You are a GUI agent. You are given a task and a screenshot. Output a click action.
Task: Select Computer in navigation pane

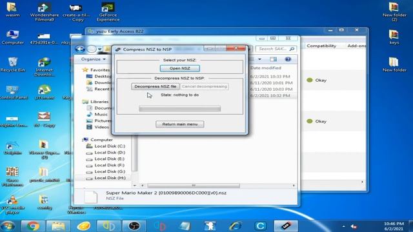click(101, 140)
